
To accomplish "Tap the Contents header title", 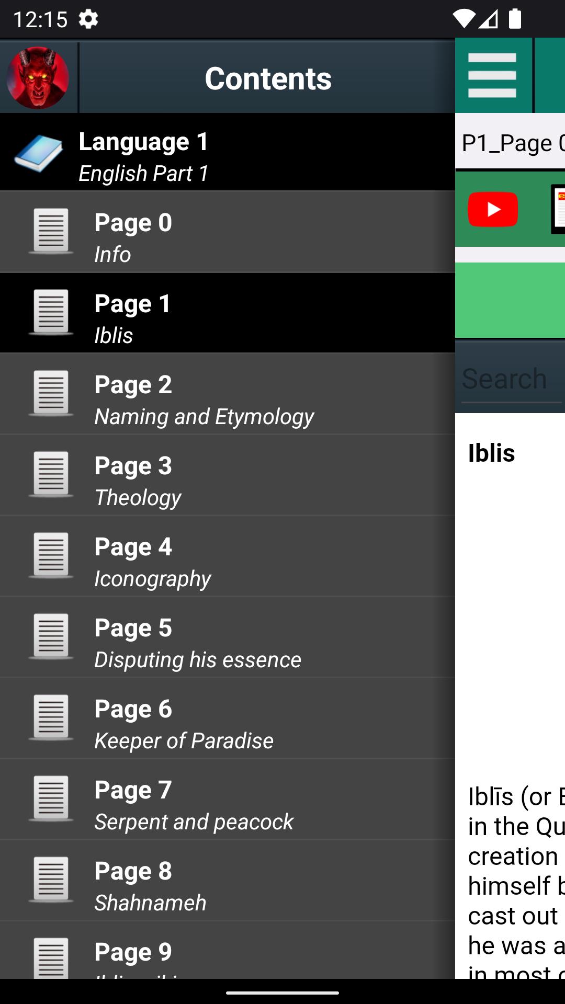I will [x=268, y=78].
